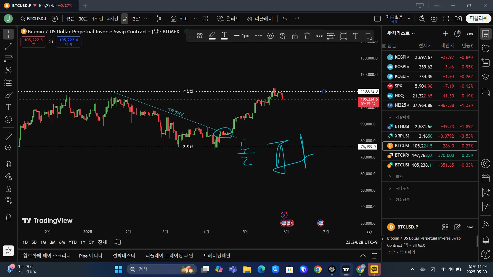This screenshot has height=277, width=493.
Task: Click the delete icon in drawing toolbar
Action: tap(307, 36)
